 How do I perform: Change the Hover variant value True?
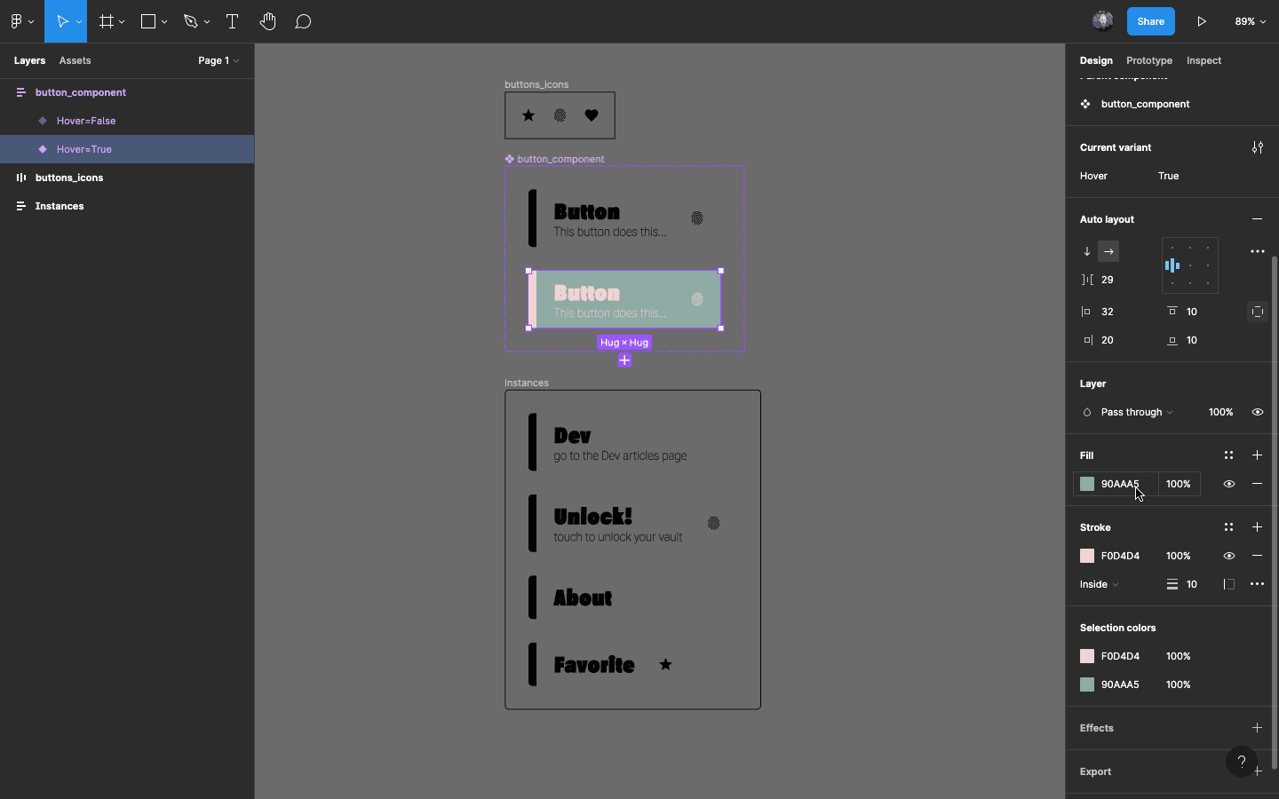point(1168,176)
